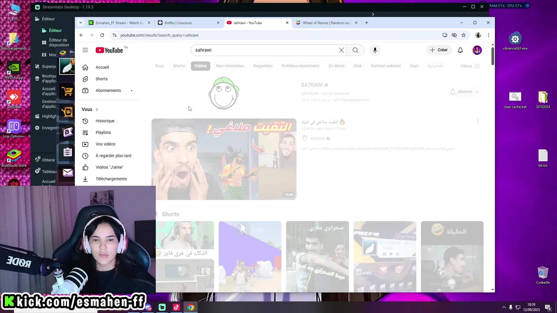Click the Chrome icon in the taskbar

pyautogui.click(x=191, y=307)
